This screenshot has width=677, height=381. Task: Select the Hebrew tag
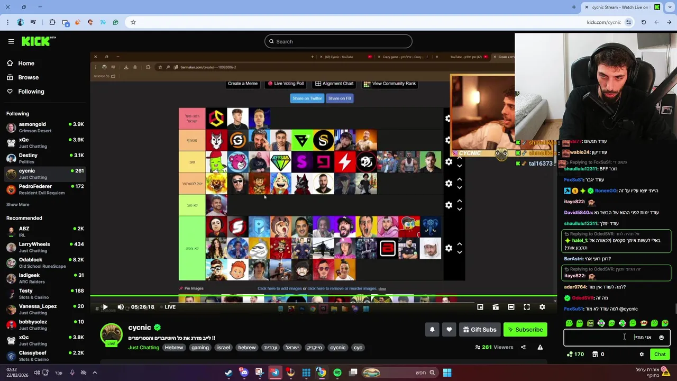(173, 348)
